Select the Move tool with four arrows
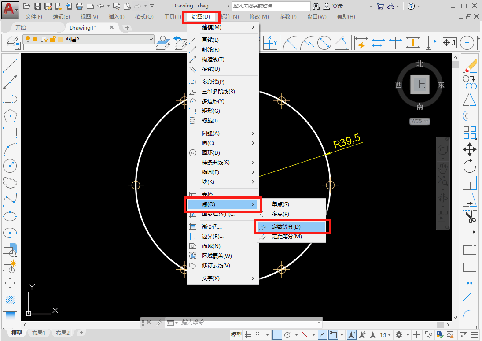The width and height of the screenshot is (482, 341). point(470,149)
